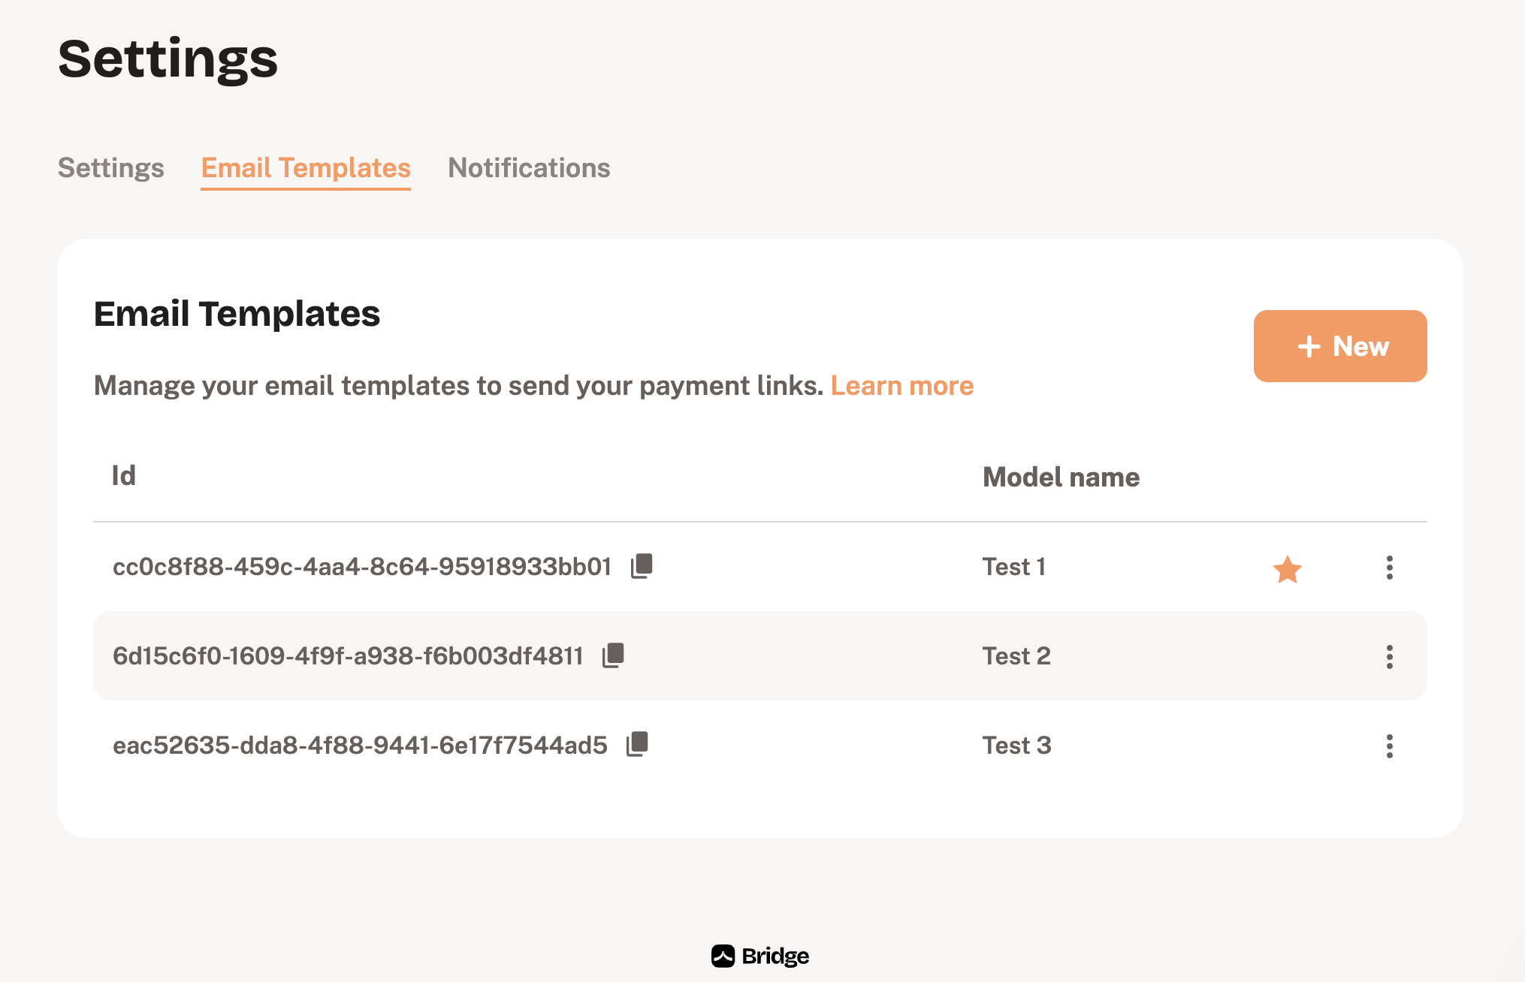Image resolution: width=1525 pixels, height=982 pixels.
Task: Click the default star on Test 1
Action: coord(1288,569)
